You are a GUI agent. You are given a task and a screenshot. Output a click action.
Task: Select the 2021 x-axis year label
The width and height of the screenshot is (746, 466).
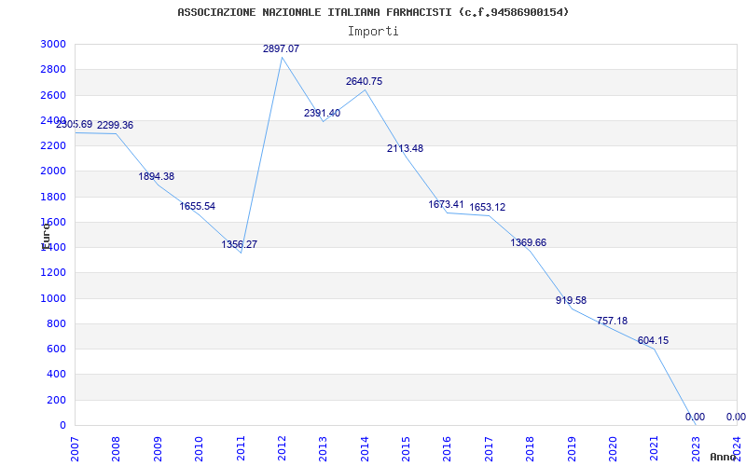[x=655, y=448]
